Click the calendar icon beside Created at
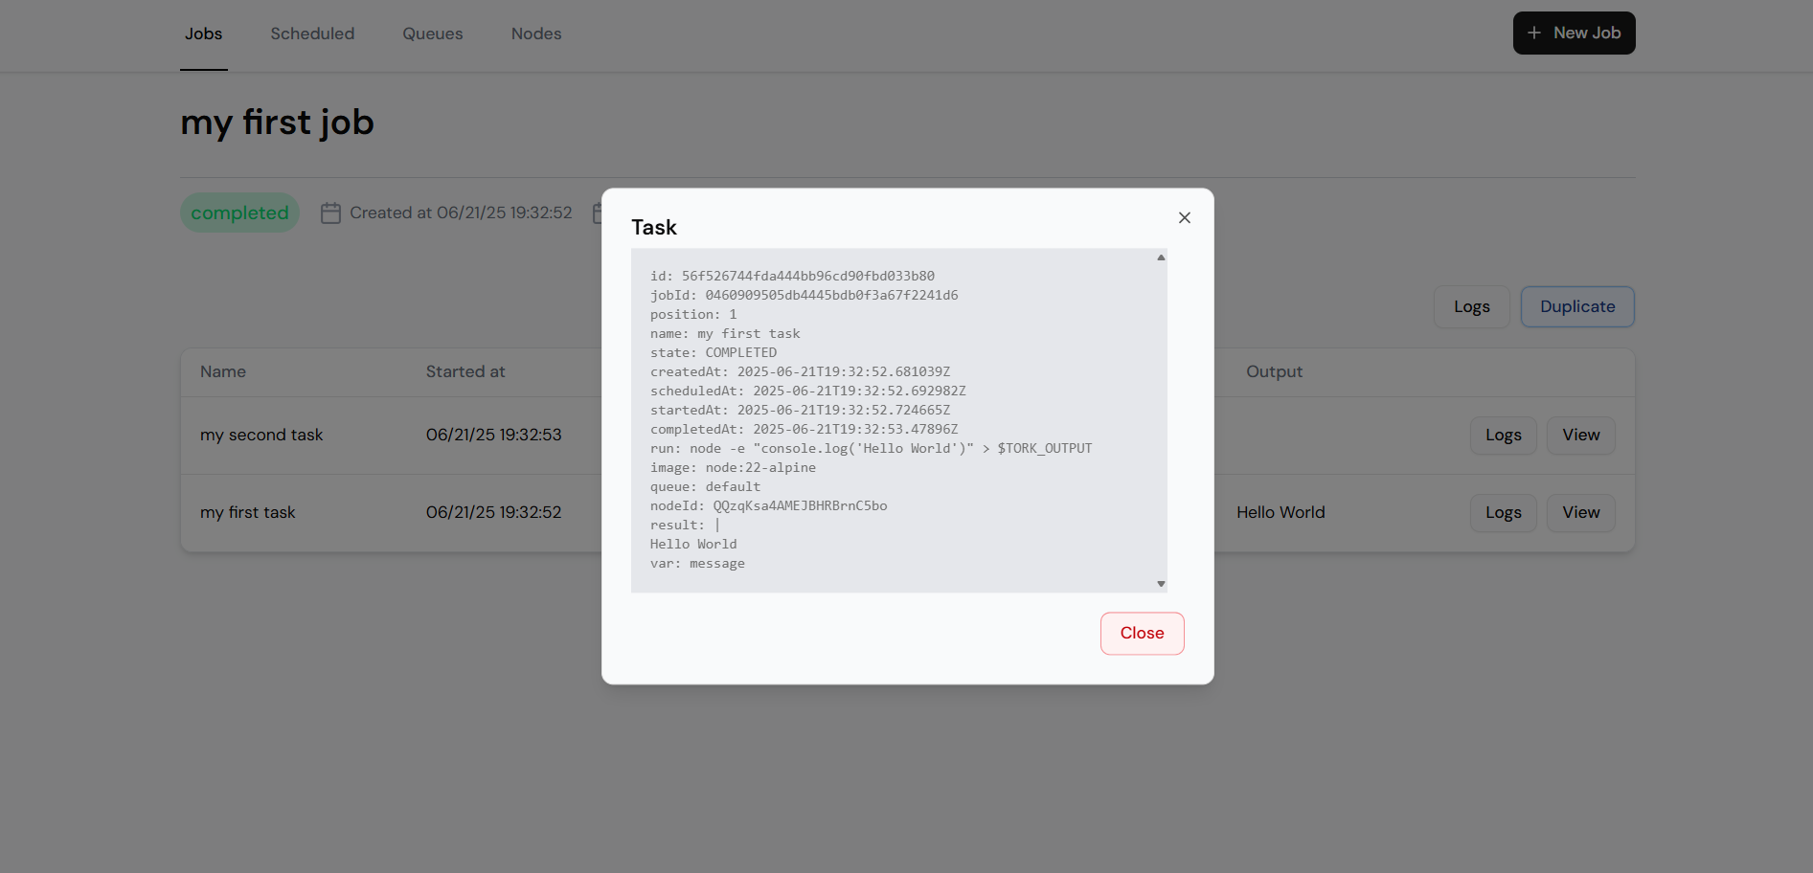Image resolution: width=1813 pixels, height=873 pixels. 330,213
